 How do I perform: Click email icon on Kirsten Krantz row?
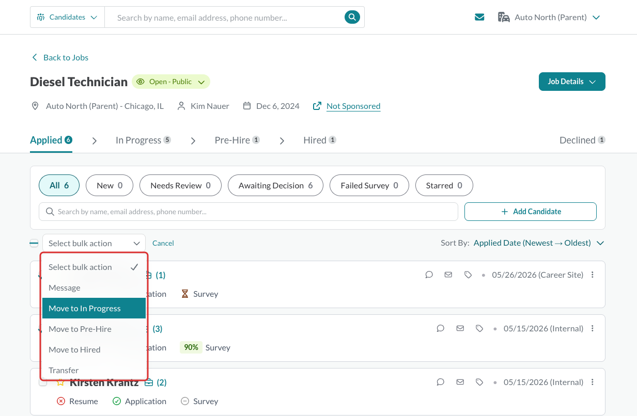(x=460, y=382)
